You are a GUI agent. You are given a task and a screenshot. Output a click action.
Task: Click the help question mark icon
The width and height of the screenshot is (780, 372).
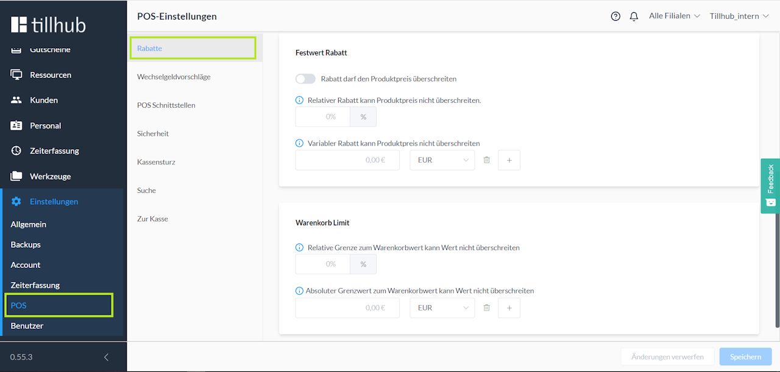click(x=615, y=16)
